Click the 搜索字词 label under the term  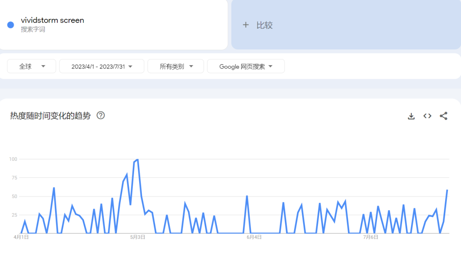point(33,29)
